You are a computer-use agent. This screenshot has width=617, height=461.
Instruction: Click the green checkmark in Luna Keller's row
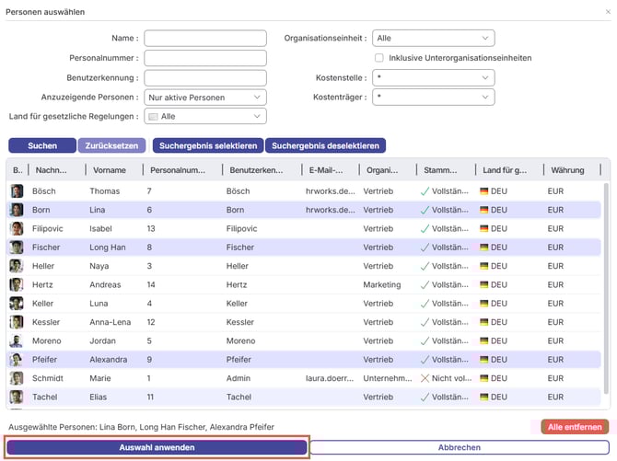[x=424, y=304]
